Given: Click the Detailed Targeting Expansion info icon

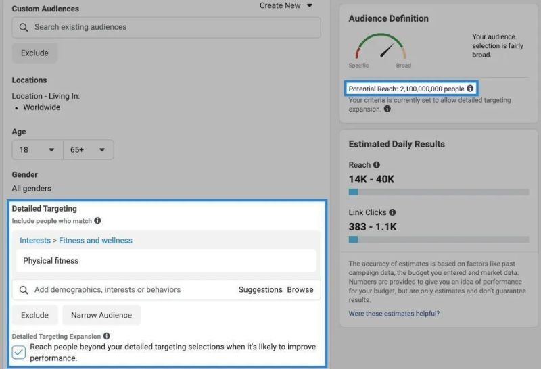Looking at the screenshot, I should coord(107,336).
